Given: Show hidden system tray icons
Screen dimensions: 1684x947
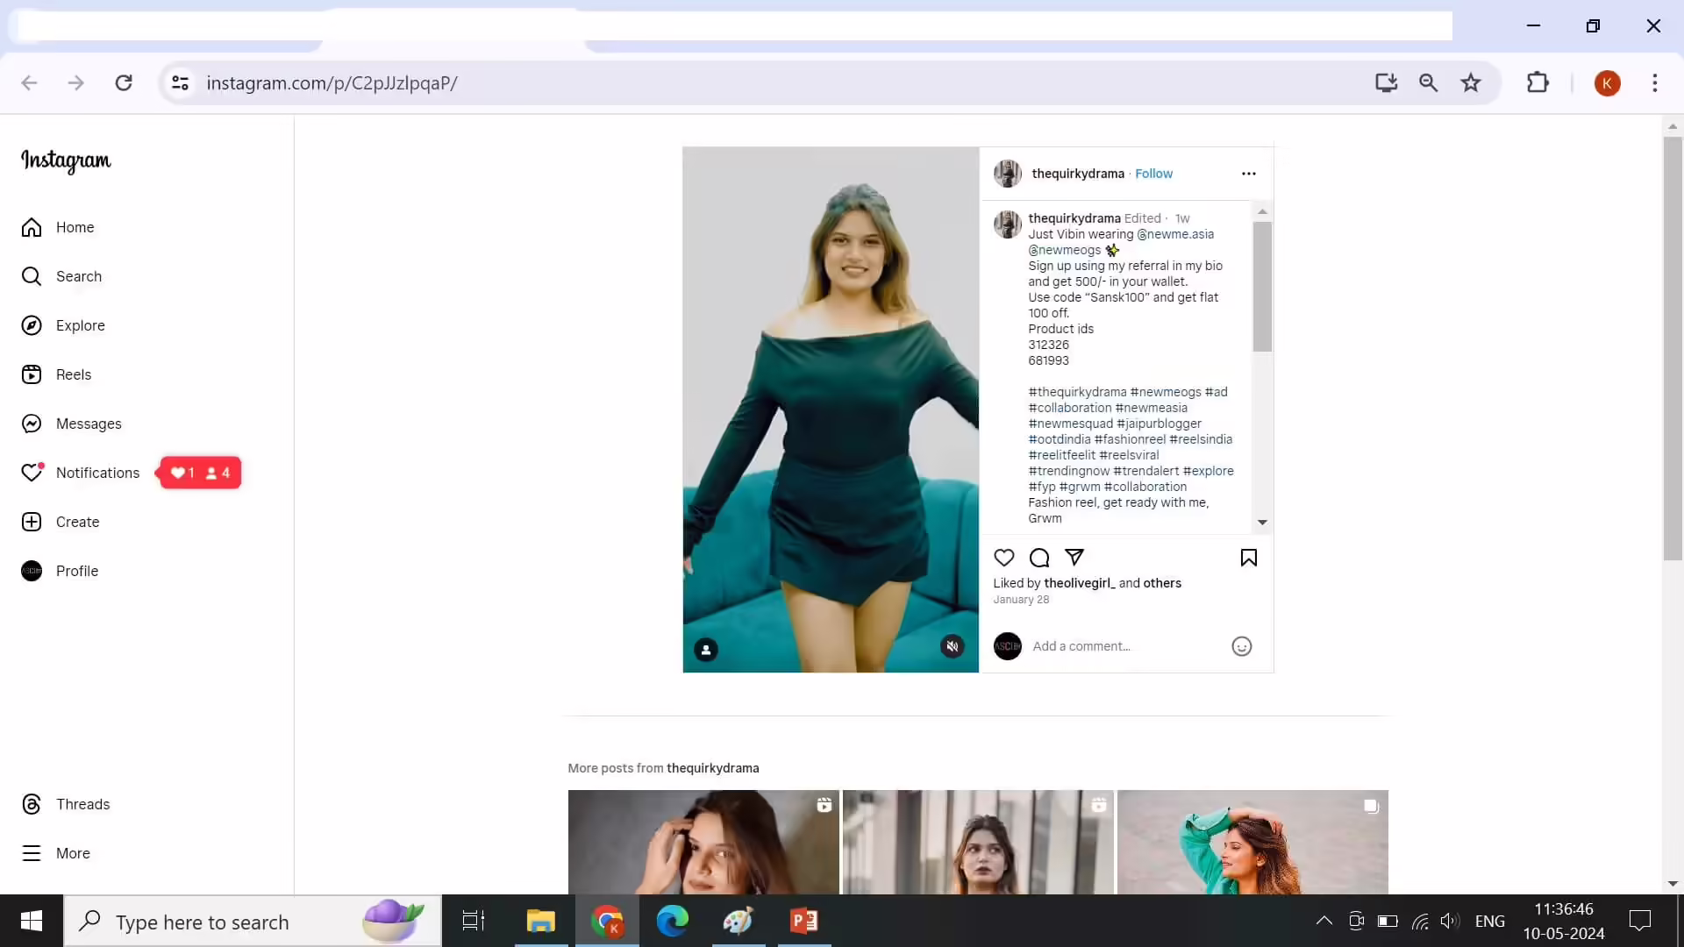Looking at the screenshot, I should tap(1324, 921).
